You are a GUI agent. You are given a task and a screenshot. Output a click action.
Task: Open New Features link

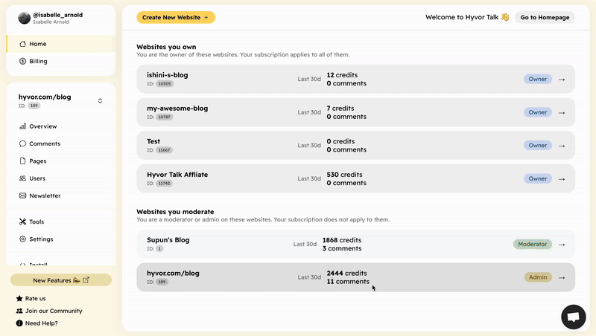click(61, 280)
